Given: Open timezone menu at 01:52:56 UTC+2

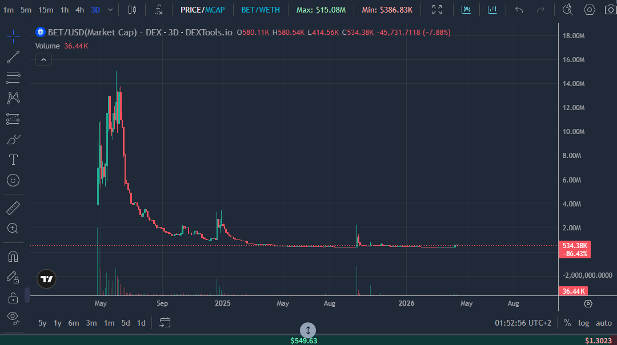Looking at the screenshot, I should click(523, 323).
